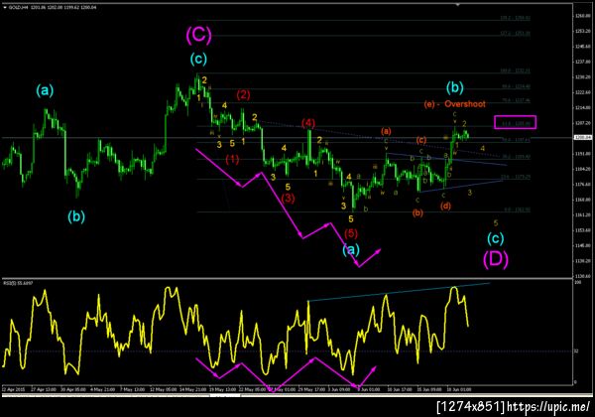Click the 19 May 13:00 time label
This screenshot has width=595, height=417.
pyautogui.click(x=223, y=389)
